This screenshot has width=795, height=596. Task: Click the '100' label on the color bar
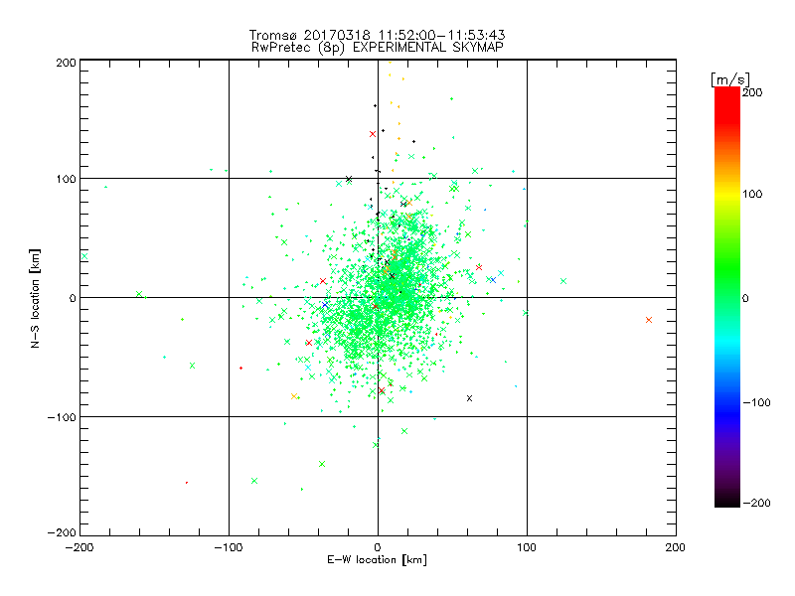(752, 194)
